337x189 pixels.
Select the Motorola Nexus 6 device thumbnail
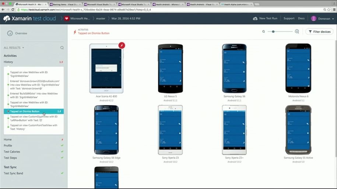(x=298, y=69)
